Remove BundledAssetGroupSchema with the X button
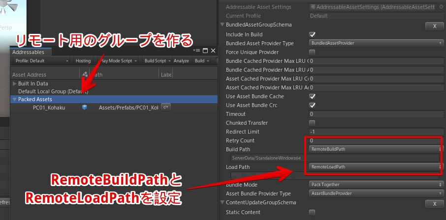The width and height of the screenshot is (446, 220). [x=434, y=26]
